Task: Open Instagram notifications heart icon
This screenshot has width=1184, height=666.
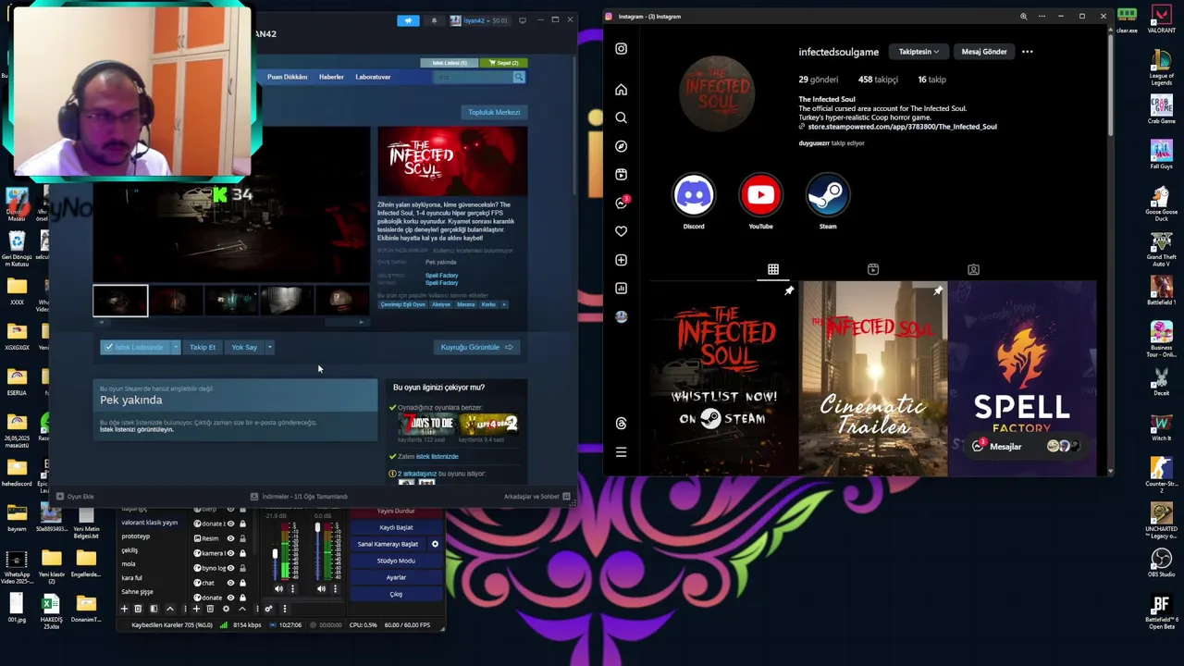Action: point(621,231)
